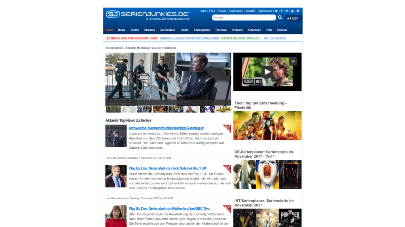
Task: Open the Serienjunkies Twitter page icon
Action: pyautogui.click(x=276, y=11)
